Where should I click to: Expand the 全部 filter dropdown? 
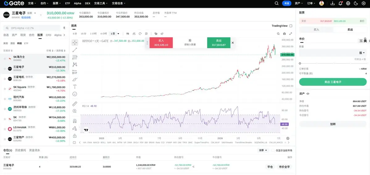(263, 150)
